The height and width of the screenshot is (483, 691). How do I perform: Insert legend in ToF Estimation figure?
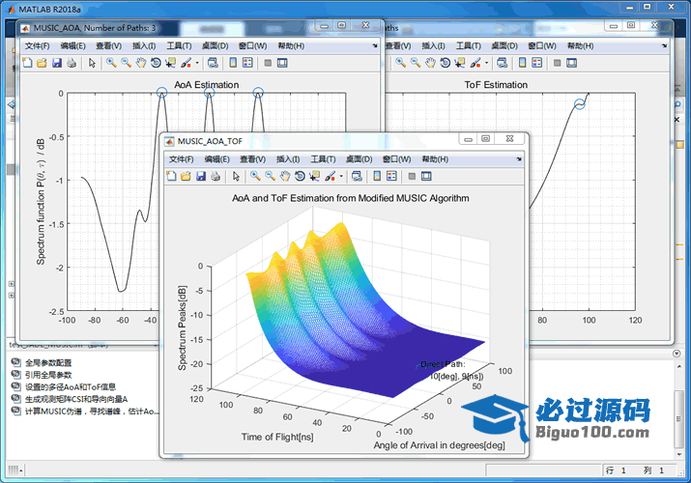(x=537, y=63)
